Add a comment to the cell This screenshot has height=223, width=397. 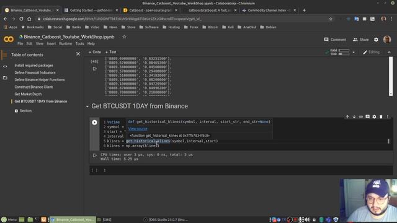coord(367,117)
